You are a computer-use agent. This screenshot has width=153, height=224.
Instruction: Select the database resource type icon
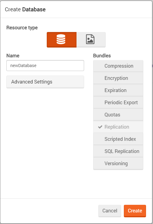point(62,40)
